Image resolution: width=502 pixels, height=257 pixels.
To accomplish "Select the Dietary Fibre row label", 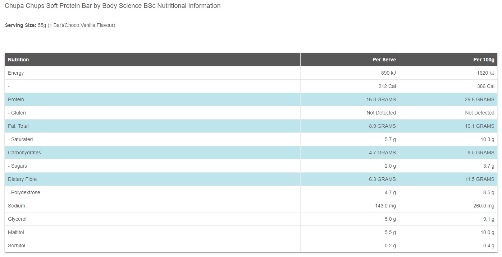I will 22,179.
